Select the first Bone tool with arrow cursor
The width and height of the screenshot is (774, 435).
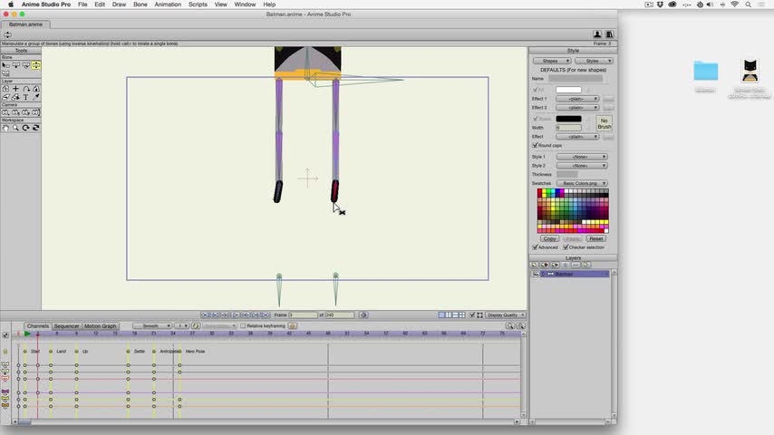5,65
